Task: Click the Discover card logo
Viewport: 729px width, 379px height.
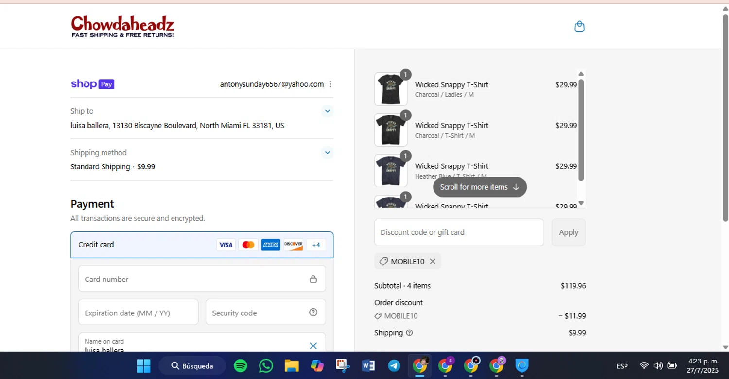Action: point(294,245)
